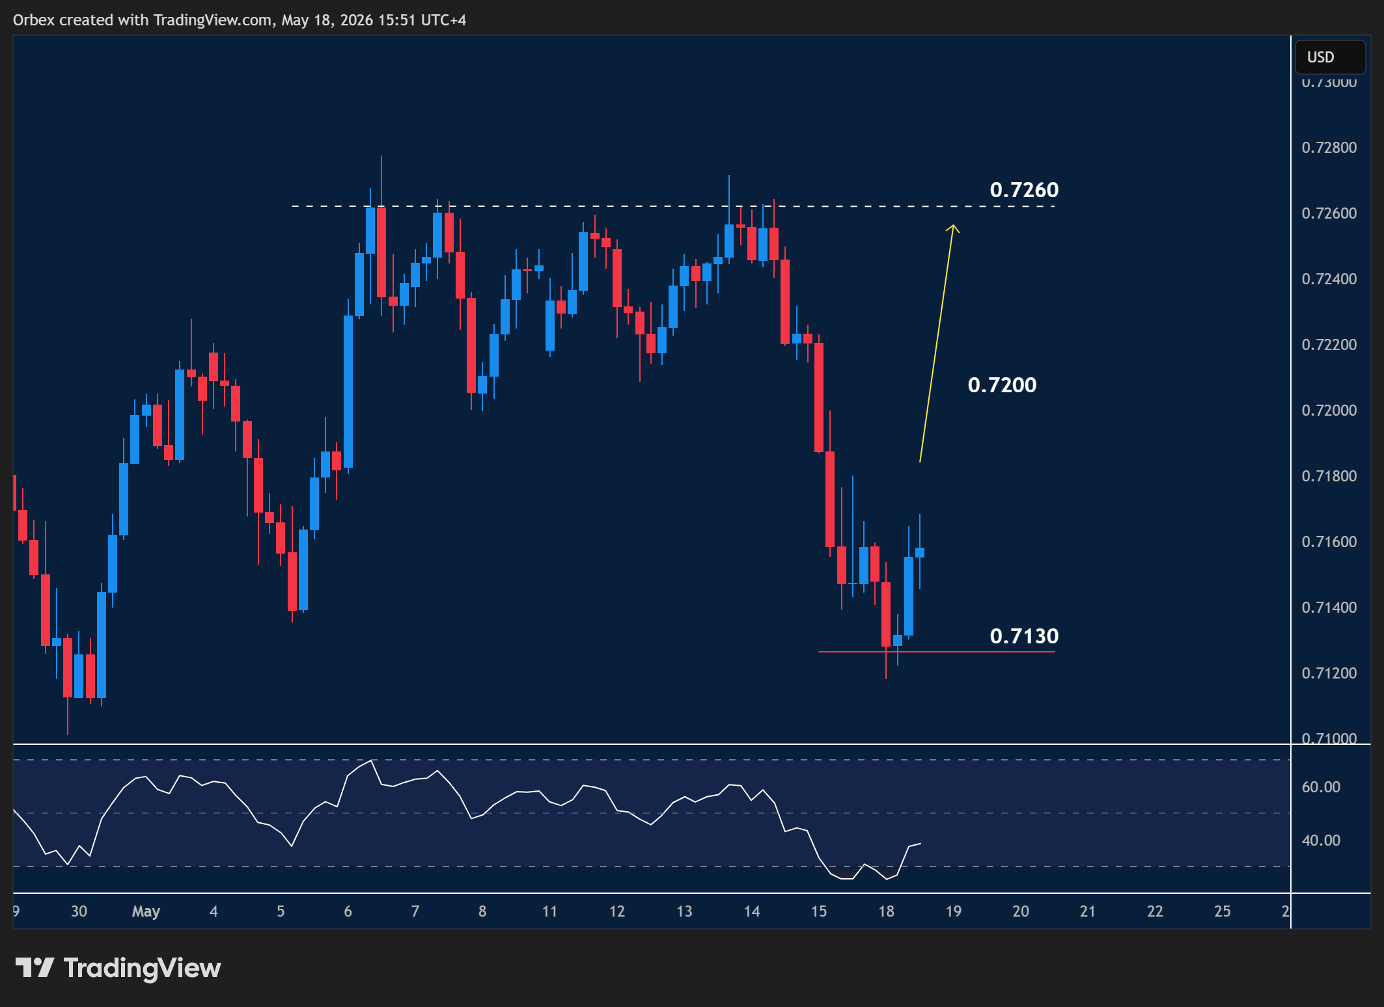Click the 0.72600 price axis value

coord(1329,213)
